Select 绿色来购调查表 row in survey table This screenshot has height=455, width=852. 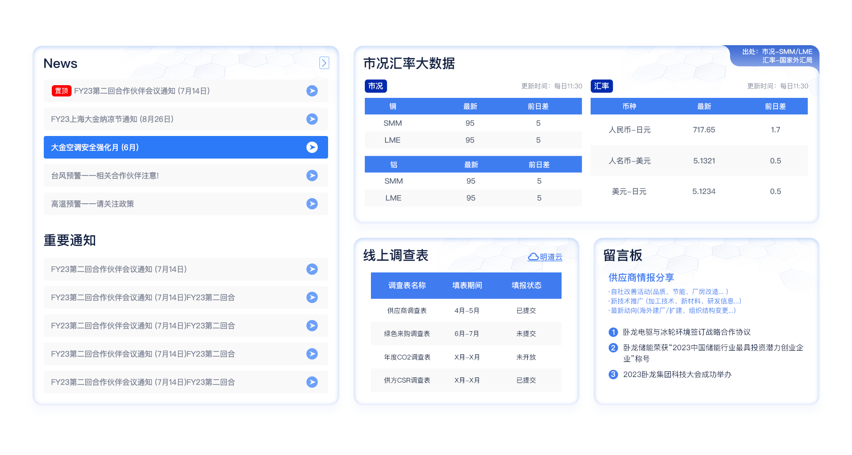coord(407,334)
